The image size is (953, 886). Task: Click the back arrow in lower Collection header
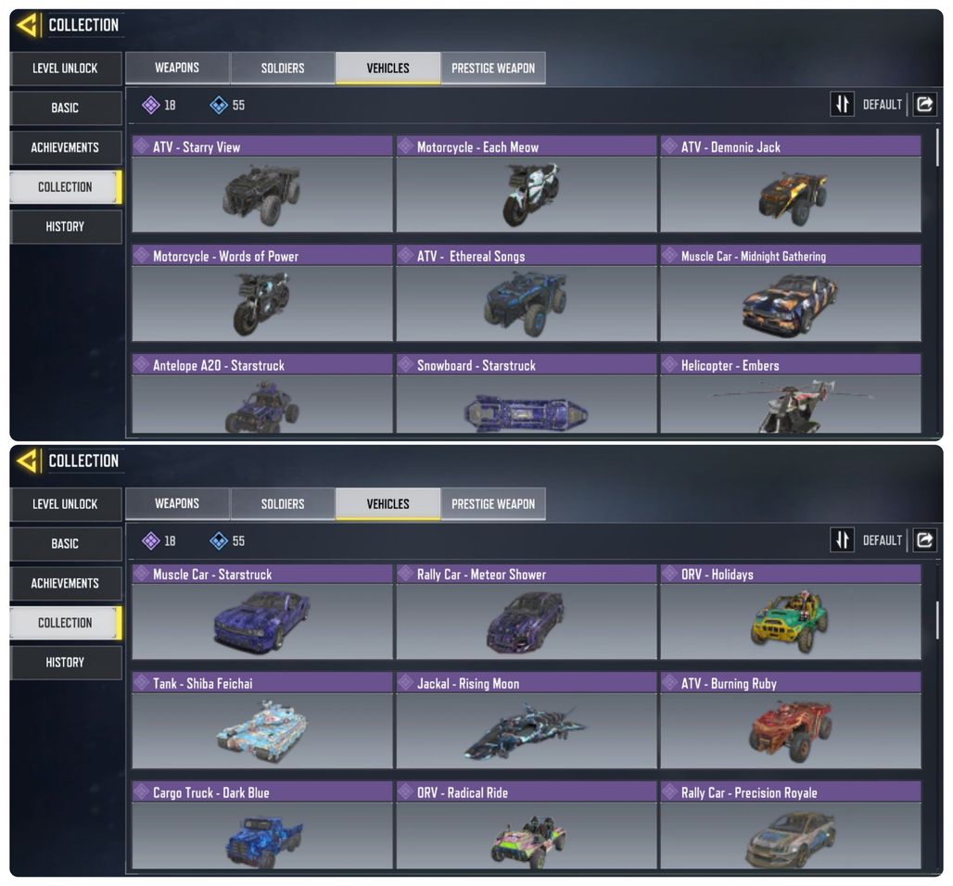tap(28, 462)
